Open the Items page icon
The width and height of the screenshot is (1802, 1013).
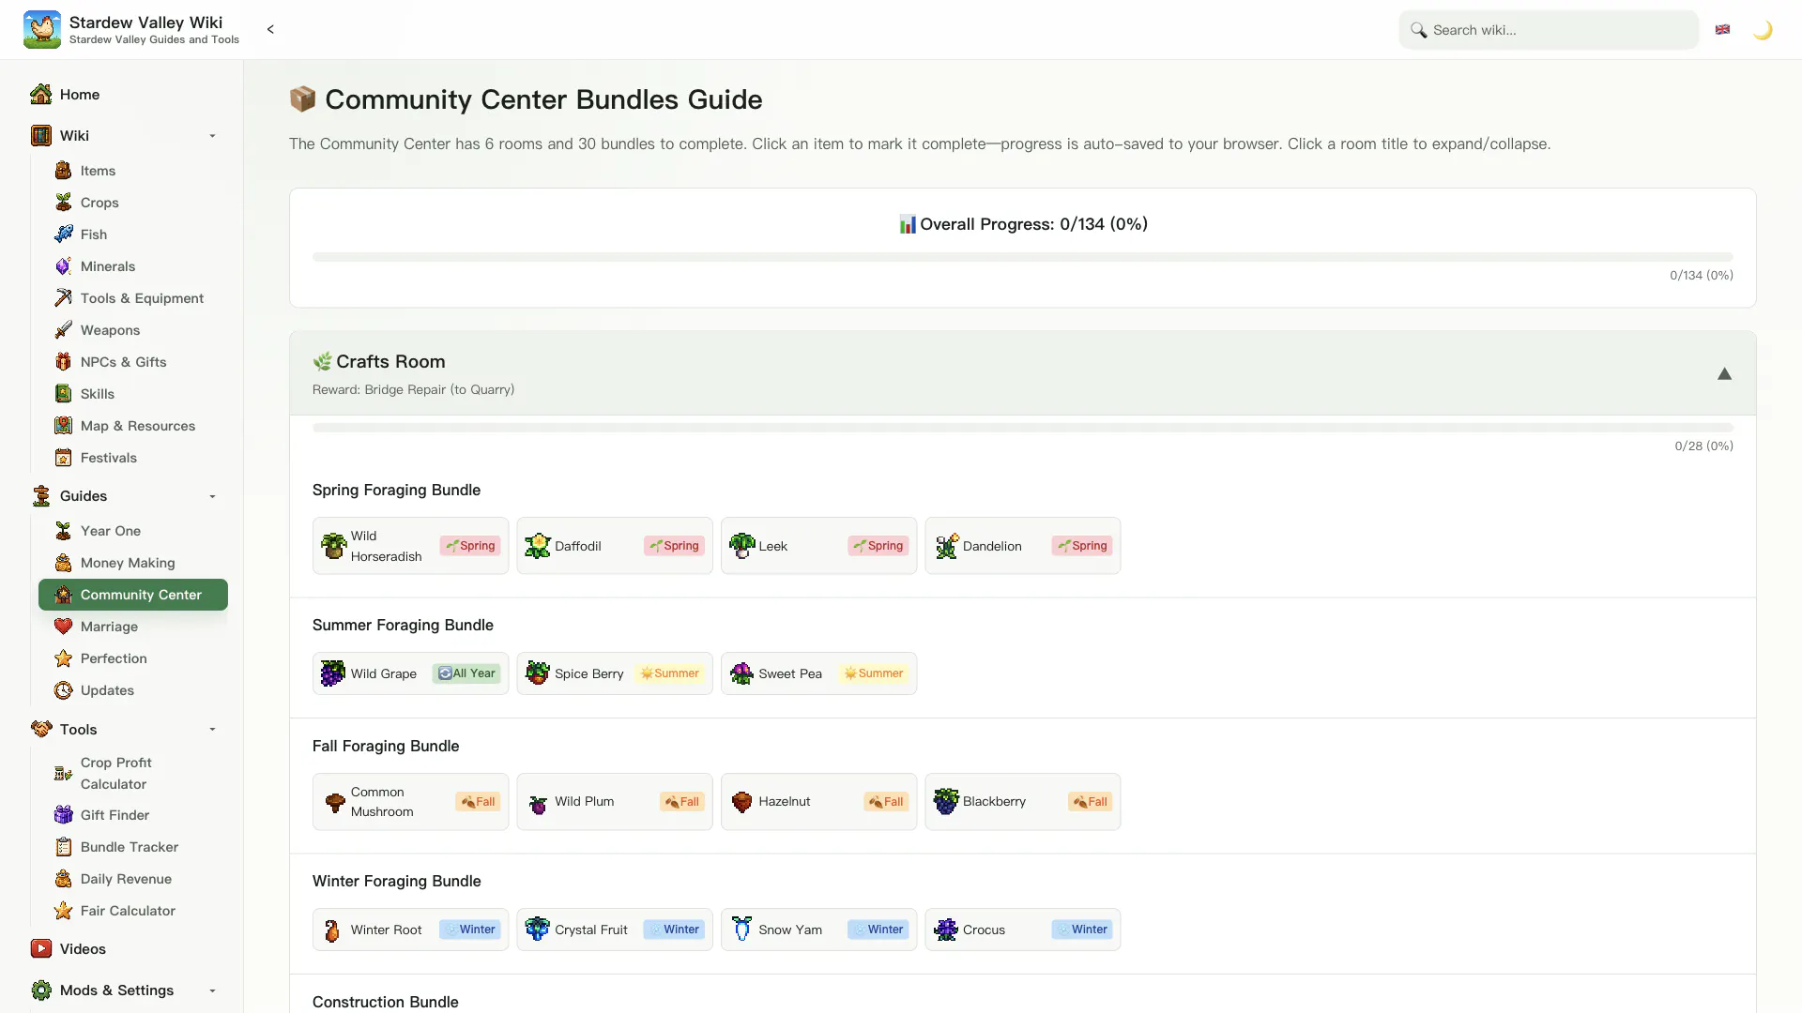pyautogui.click(x=63, y=171)
